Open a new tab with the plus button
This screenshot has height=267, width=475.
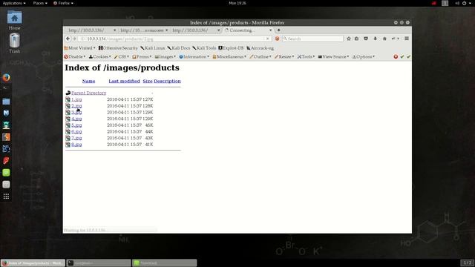(279, 30)
